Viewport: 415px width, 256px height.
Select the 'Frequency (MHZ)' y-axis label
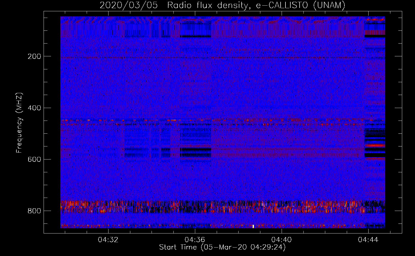coord(19,123)
